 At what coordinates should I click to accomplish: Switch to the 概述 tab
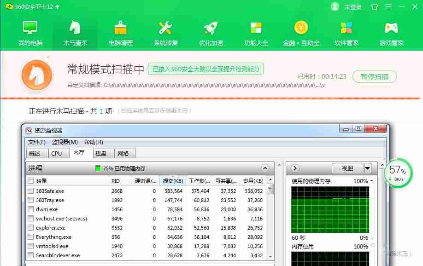click(x=37, y=153)
